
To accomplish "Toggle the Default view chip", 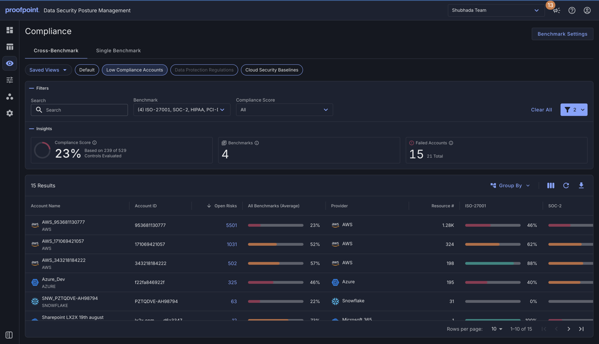I will coord(87,70).
